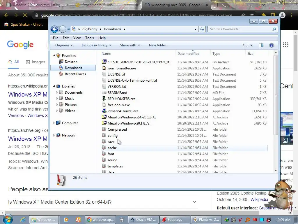Viewport: 298px width, 224px height.
Task: Click the Back navigation arrow in Explorer
Action: coord(54,29)
